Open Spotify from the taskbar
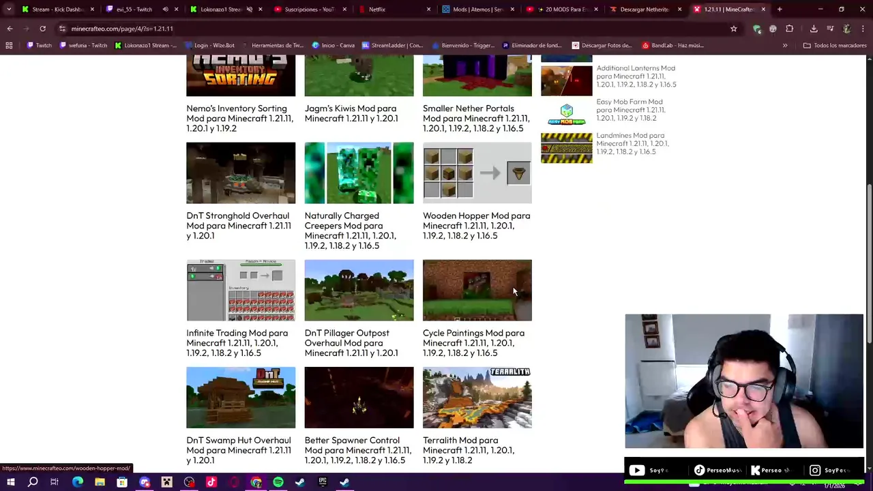 coord(278,482)
